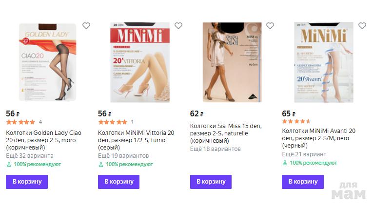The width and height of the screenshot is (373, 206).
Task: Open star rating of Golden Lady Ciao
Action: click(x=20, y=122)
